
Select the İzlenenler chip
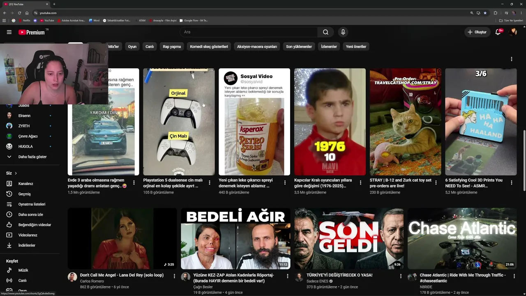pyautogui.click(x=329, y=46)
